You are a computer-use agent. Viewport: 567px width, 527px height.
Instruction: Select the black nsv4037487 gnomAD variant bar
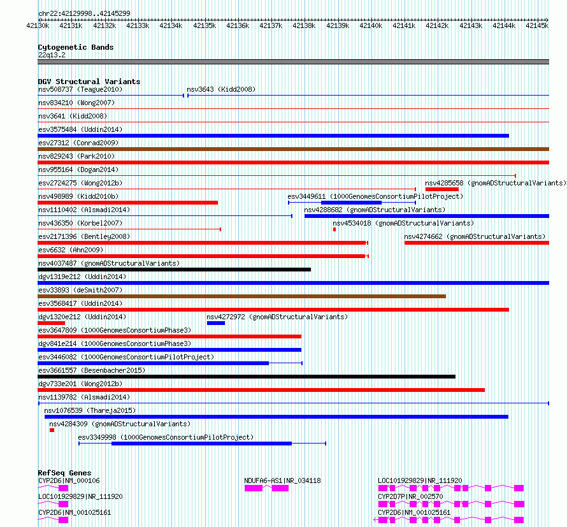[x=175, y=270]
